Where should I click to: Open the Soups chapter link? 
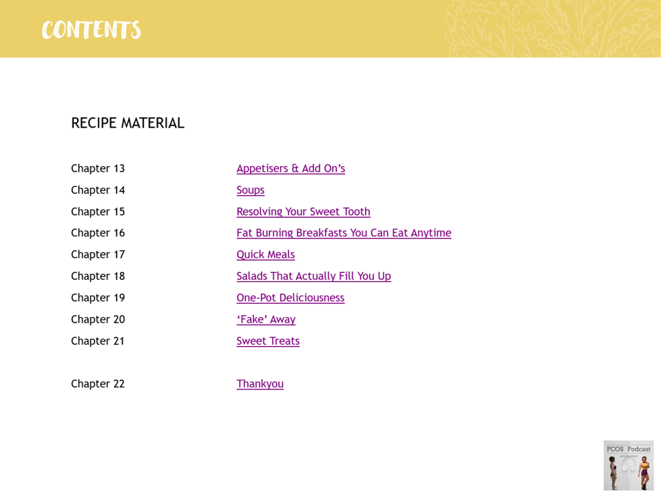(251, 190)
